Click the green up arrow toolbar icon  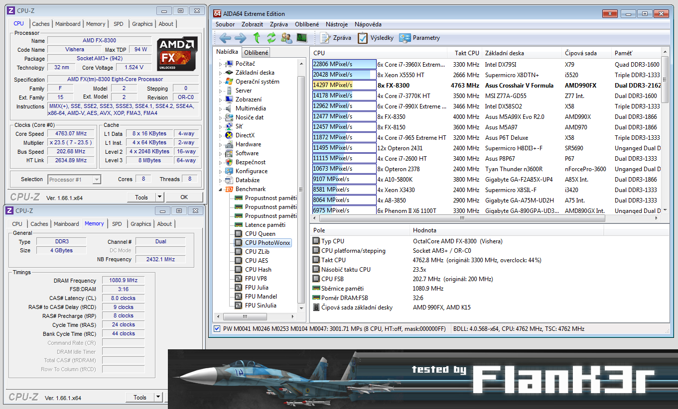click(x=257, y=38)
